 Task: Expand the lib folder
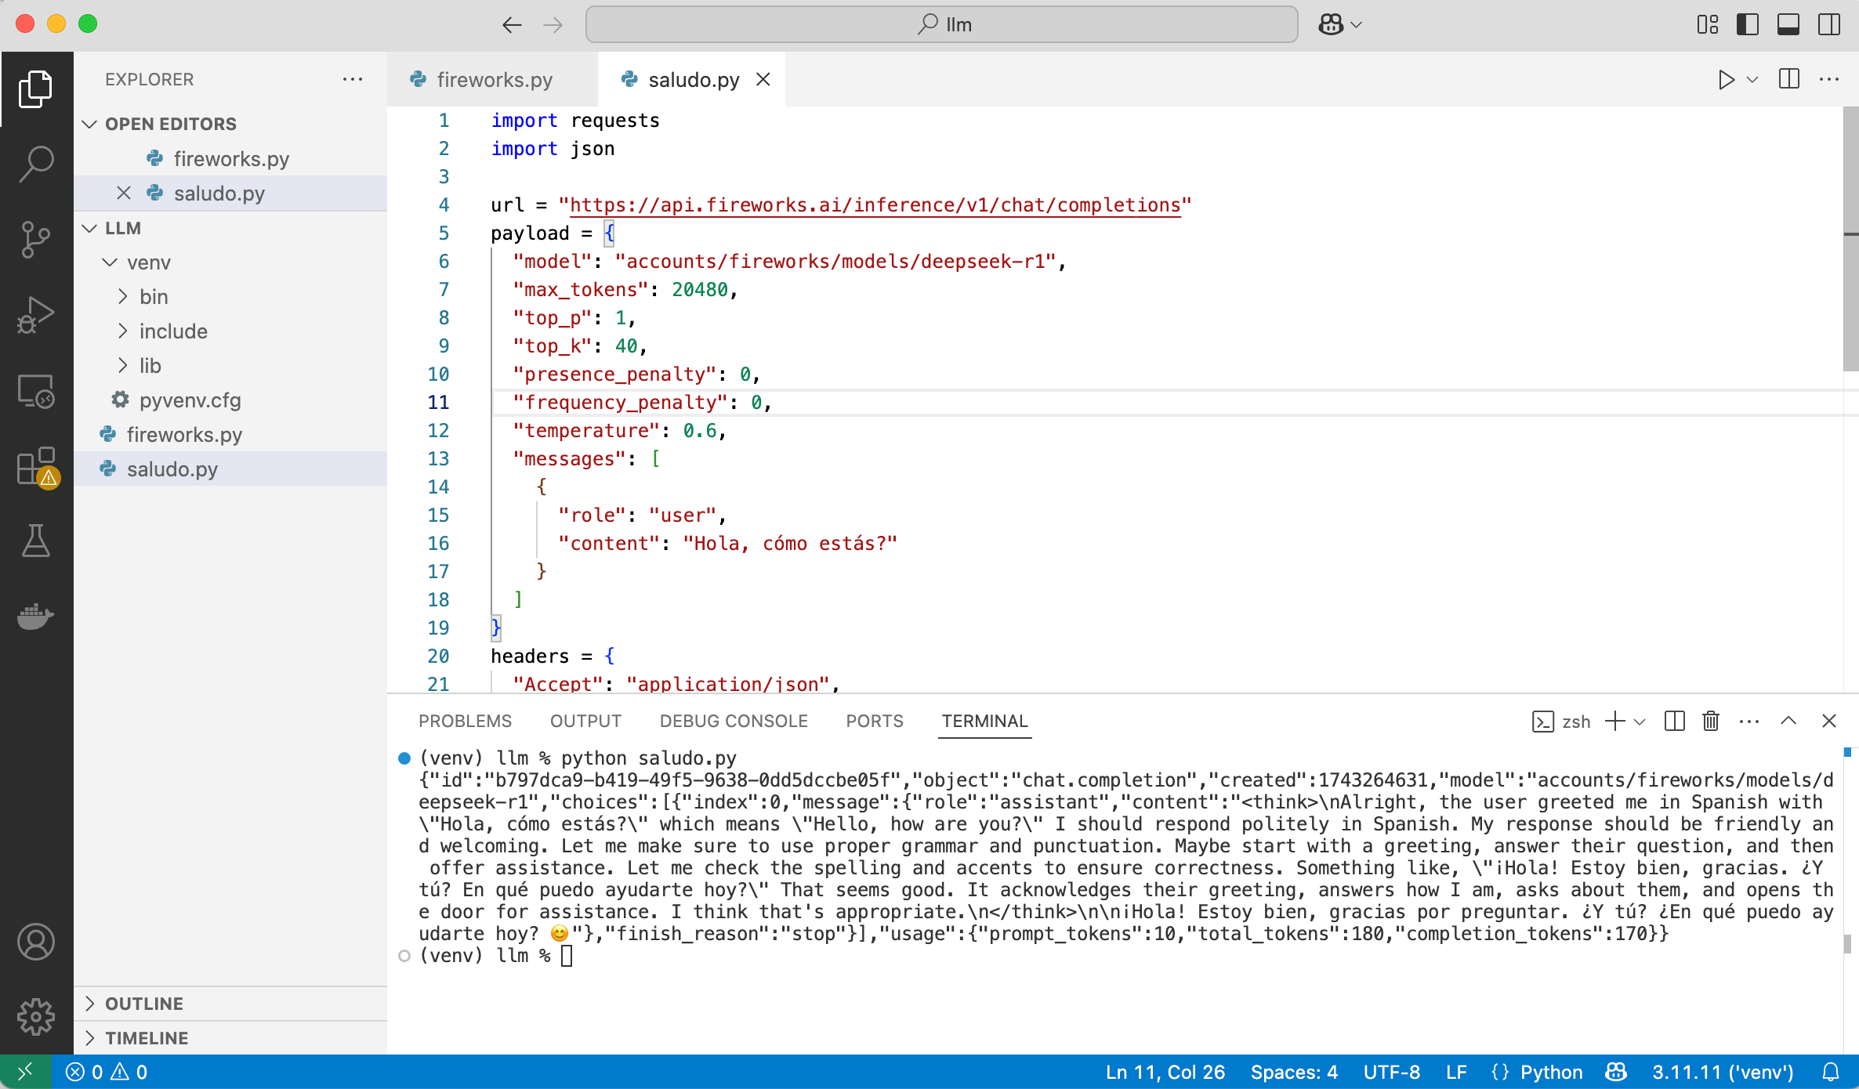tap(123, 366)
